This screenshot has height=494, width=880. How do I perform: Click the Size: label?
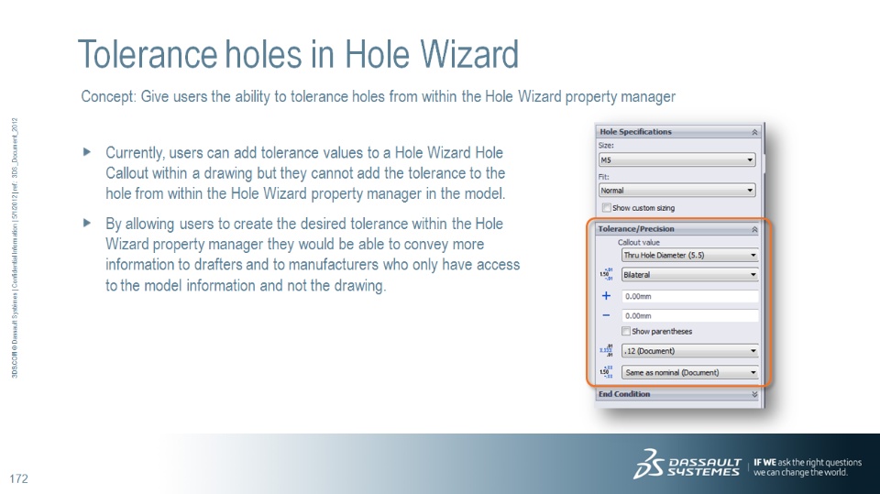click(x=606, y=146)
